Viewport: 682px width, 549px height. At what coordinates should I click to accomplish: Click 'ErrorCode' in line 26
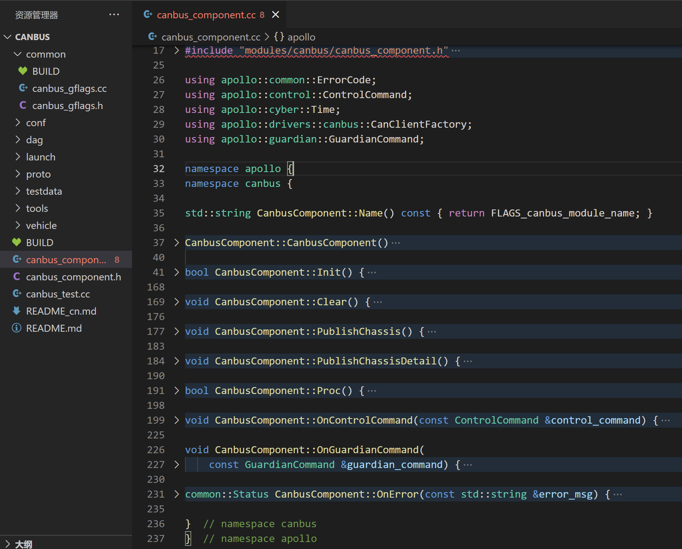pos(344,80)
